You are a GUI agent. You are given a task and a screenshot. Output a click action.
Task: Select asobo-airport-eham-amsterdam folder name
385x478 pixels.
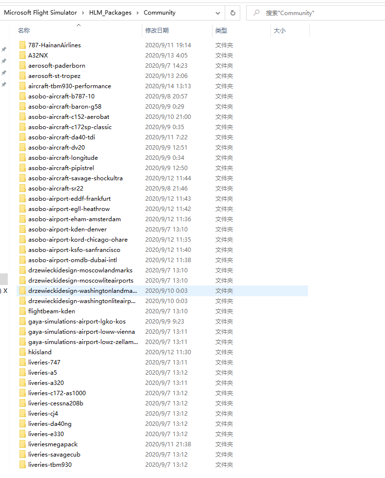coord(75,219)
